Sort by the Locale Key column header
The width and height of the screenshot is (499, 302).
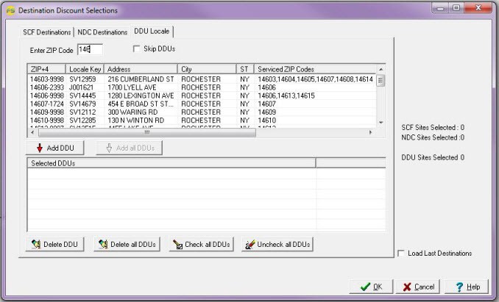pos(85,69)
